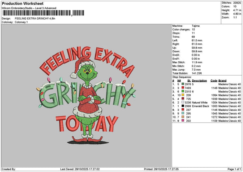Click code 1272 in stop 10 row
Screen dimensions: 243x172
coord(214,117)
